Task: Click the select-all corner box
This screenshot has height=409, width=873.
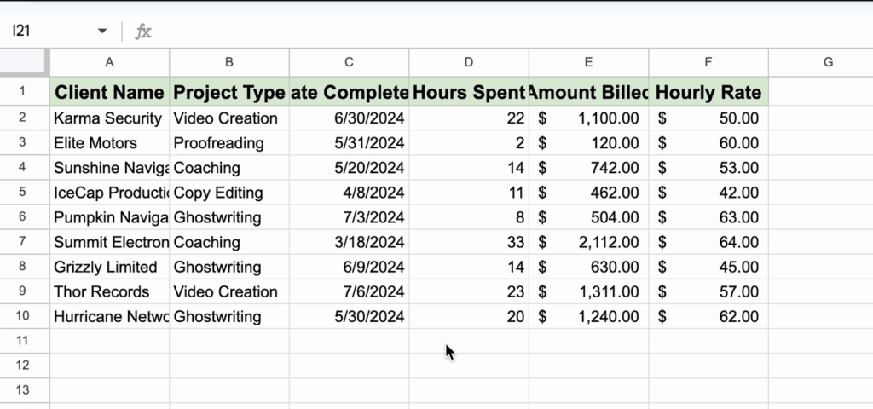Action: [x=25, y=61]
